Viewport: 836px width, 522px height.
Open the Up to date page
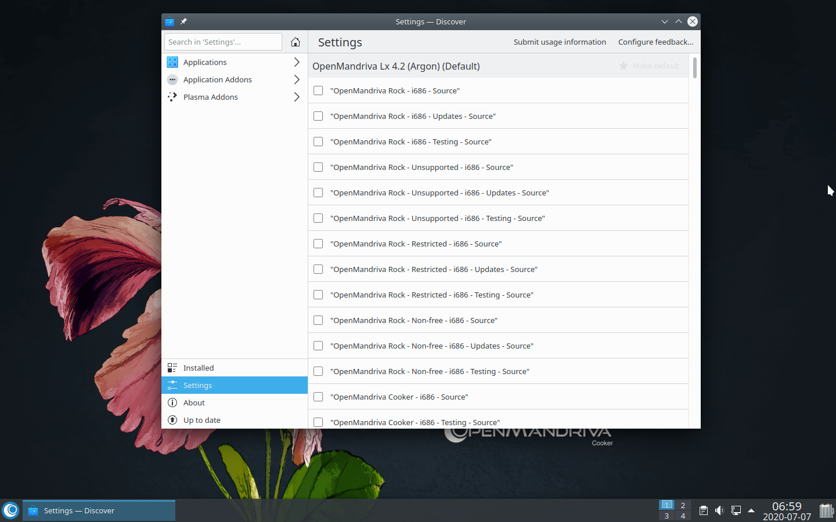(x=235, y=420)
